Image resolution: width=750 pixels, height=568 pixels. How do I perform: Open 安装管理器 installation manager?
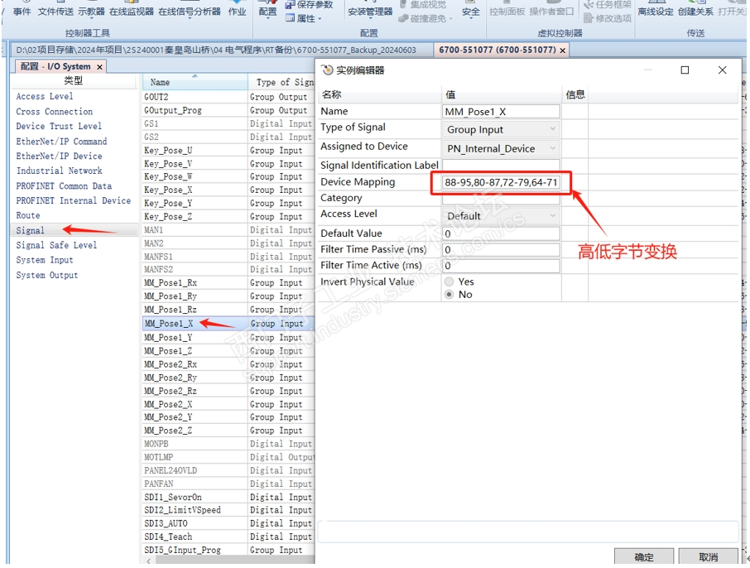pyautogui.click(x=370, y=12)
